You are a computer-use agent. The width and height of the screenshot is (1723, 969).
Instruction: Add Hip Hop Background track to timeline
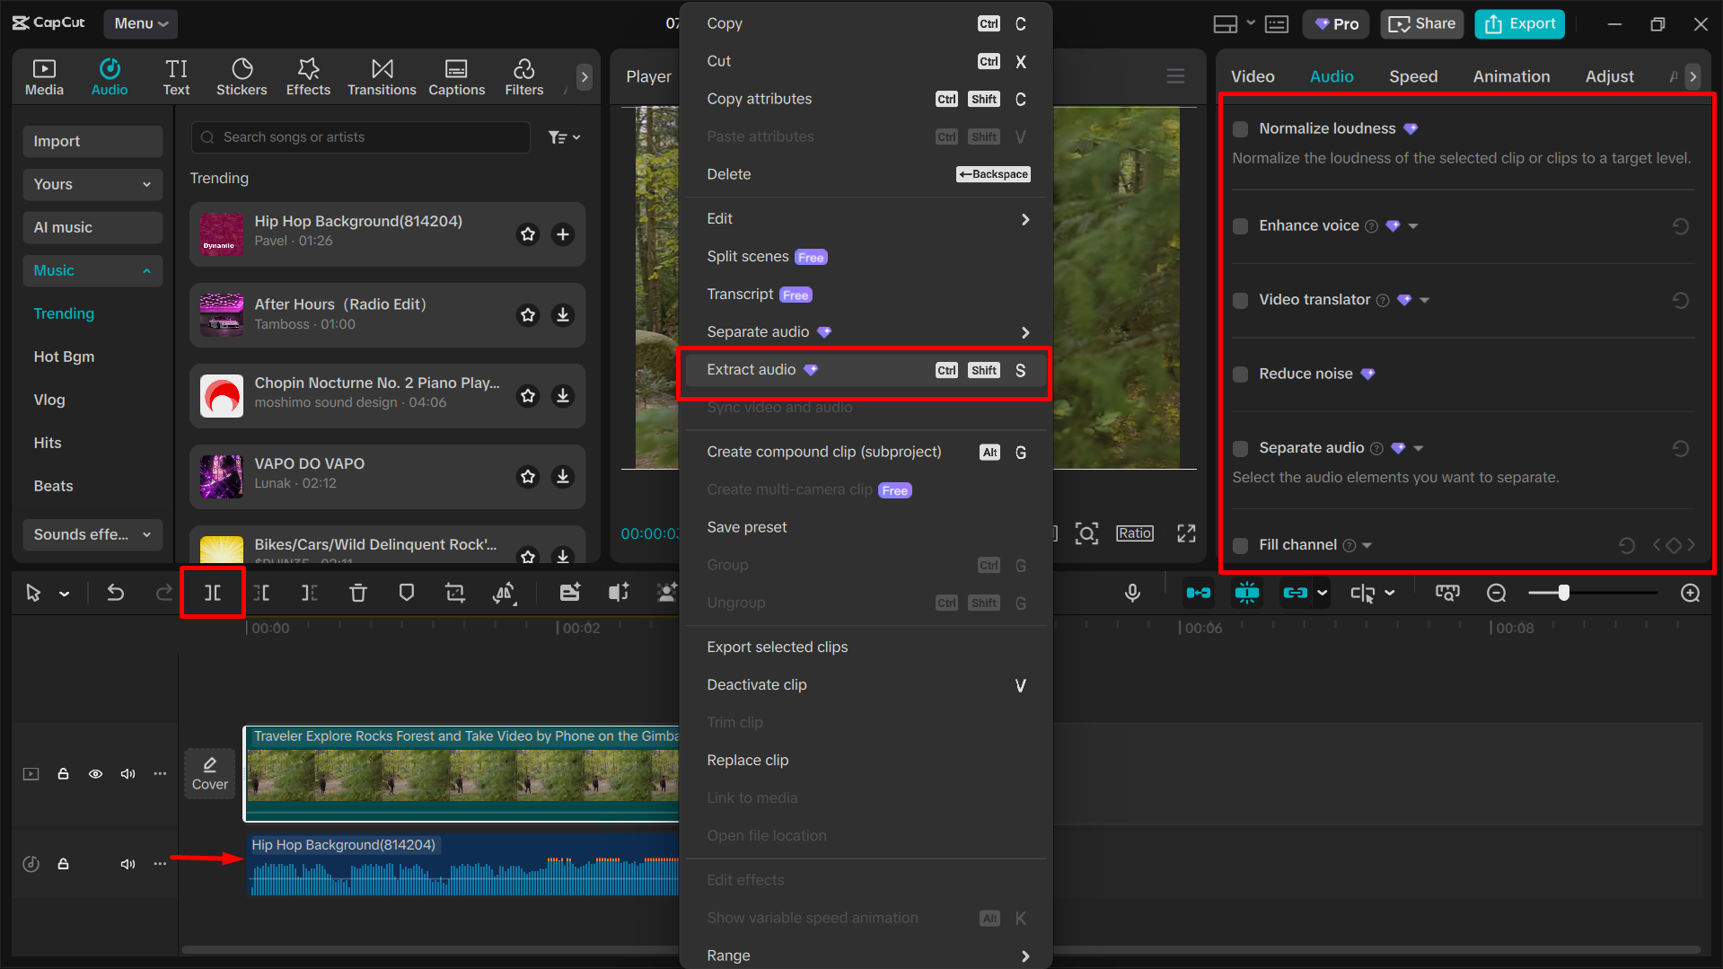coord(563,234)
